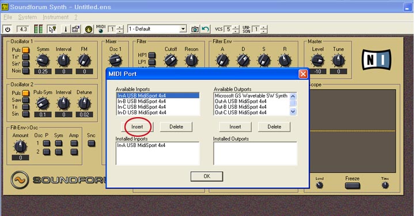The height and width of the screenshot is (216, 420).
Task: Increase the MIDI channel stepper value
Action: click(x=120, y=27)
